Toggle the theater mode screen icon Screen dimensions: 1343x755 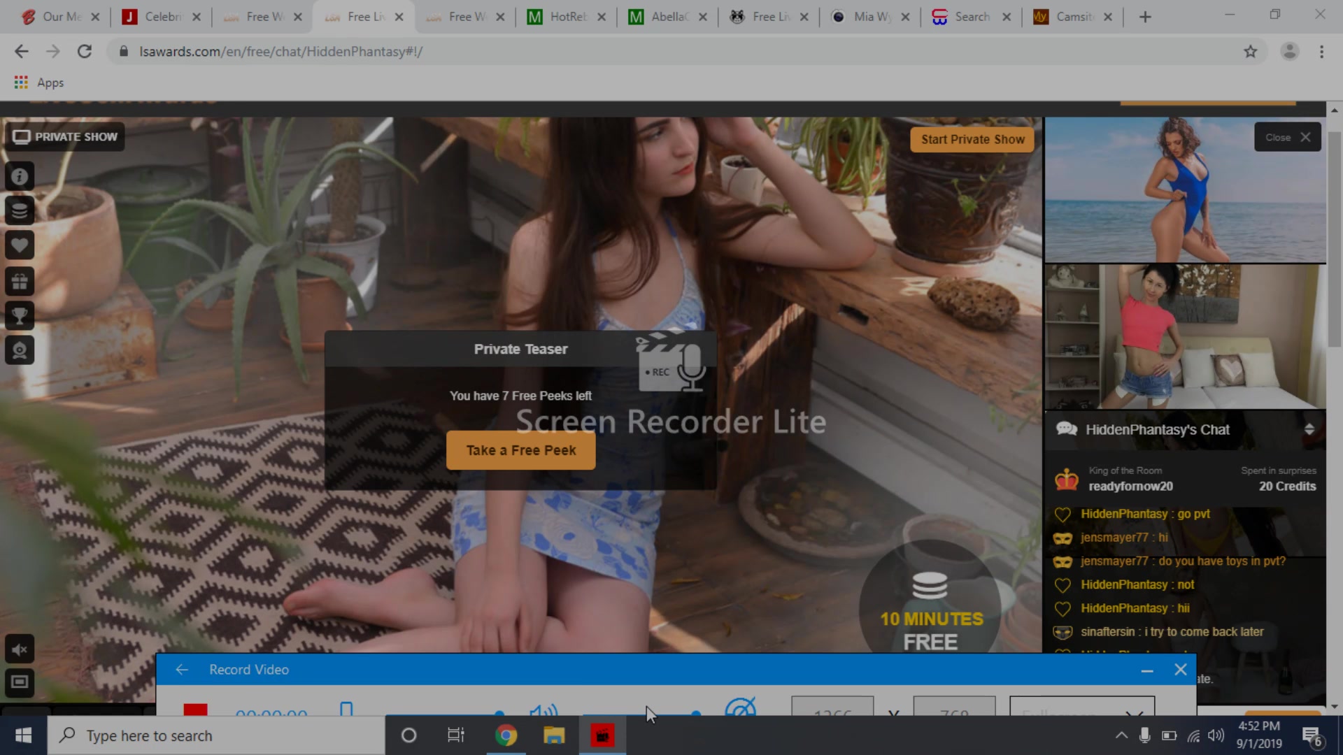[x=20, y=682]
